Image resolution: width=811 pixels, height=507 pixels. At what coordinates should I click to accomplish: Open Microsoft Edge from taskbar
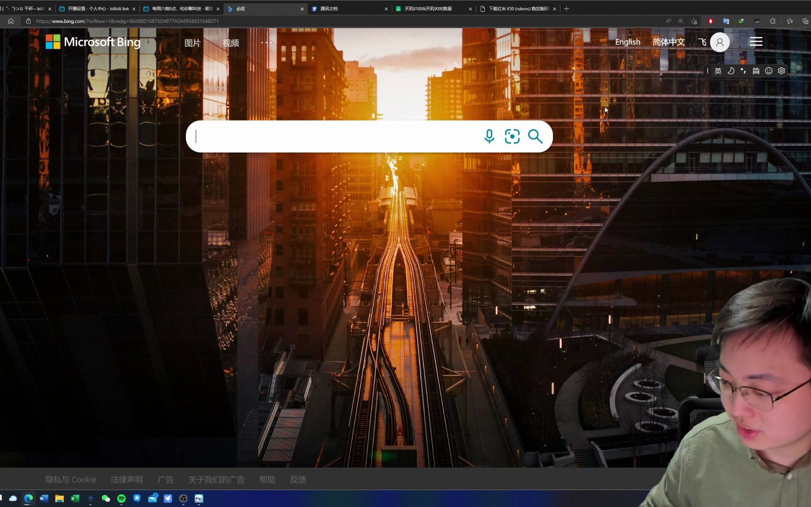tap(29, 498)
